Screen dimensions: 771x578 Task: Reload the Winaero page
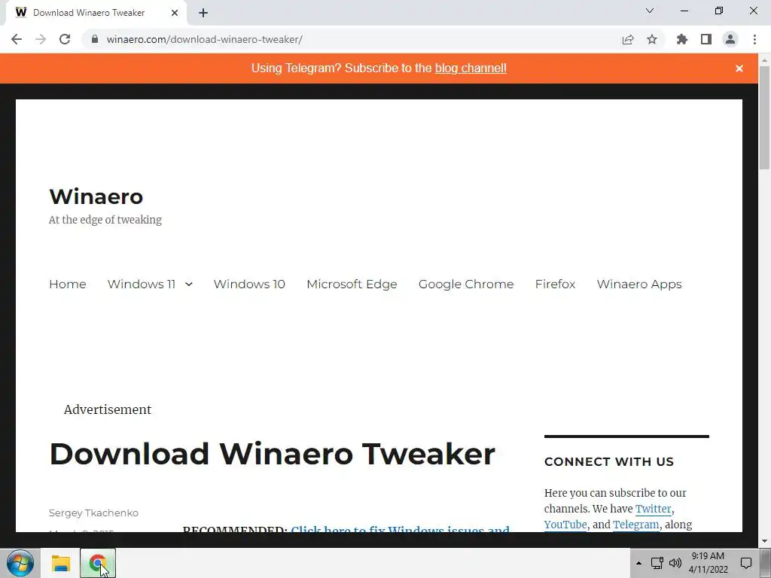tap(65, 39)
